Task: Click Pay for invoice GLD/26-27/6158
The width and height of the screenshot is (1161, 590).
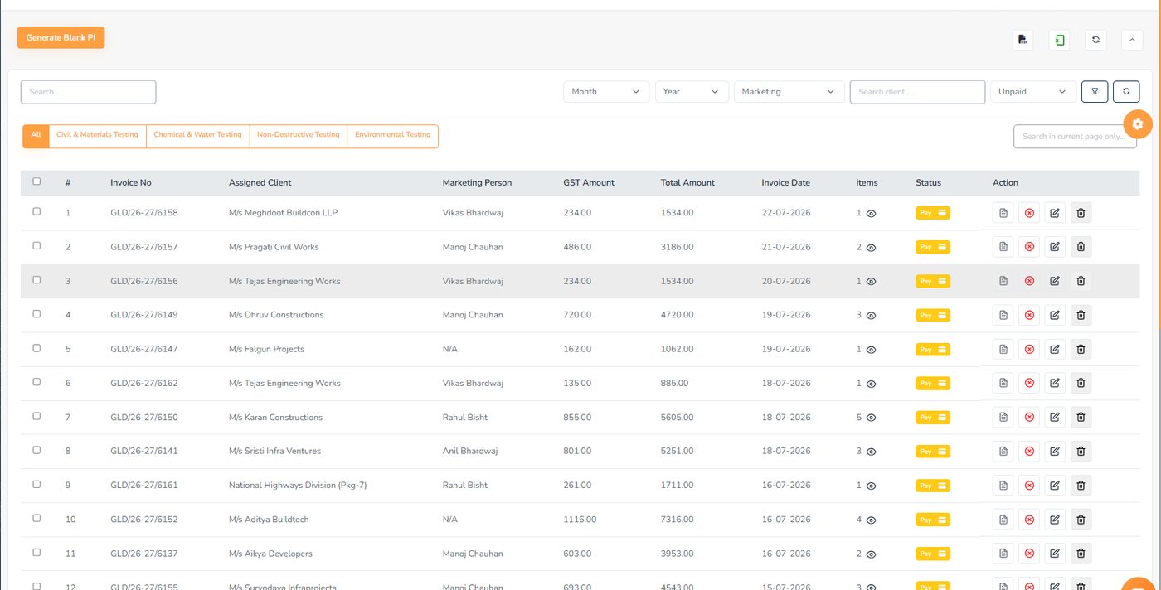Action: 933,213
